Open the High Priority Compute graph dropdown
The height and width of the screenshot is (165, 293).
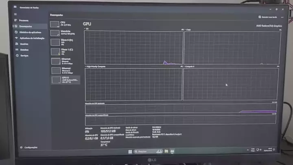pyautogui.click(x=86, y=66)
